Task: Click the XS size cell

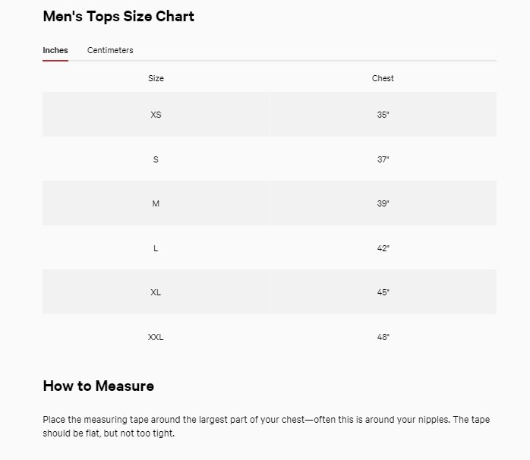Action: (156, 115)
